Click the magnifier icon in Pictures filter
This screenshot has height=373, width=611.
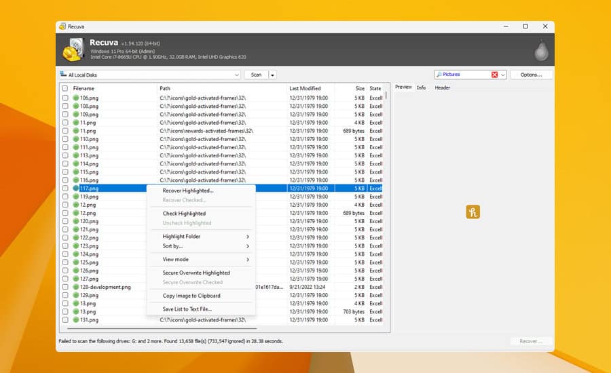tap(439, 75)
